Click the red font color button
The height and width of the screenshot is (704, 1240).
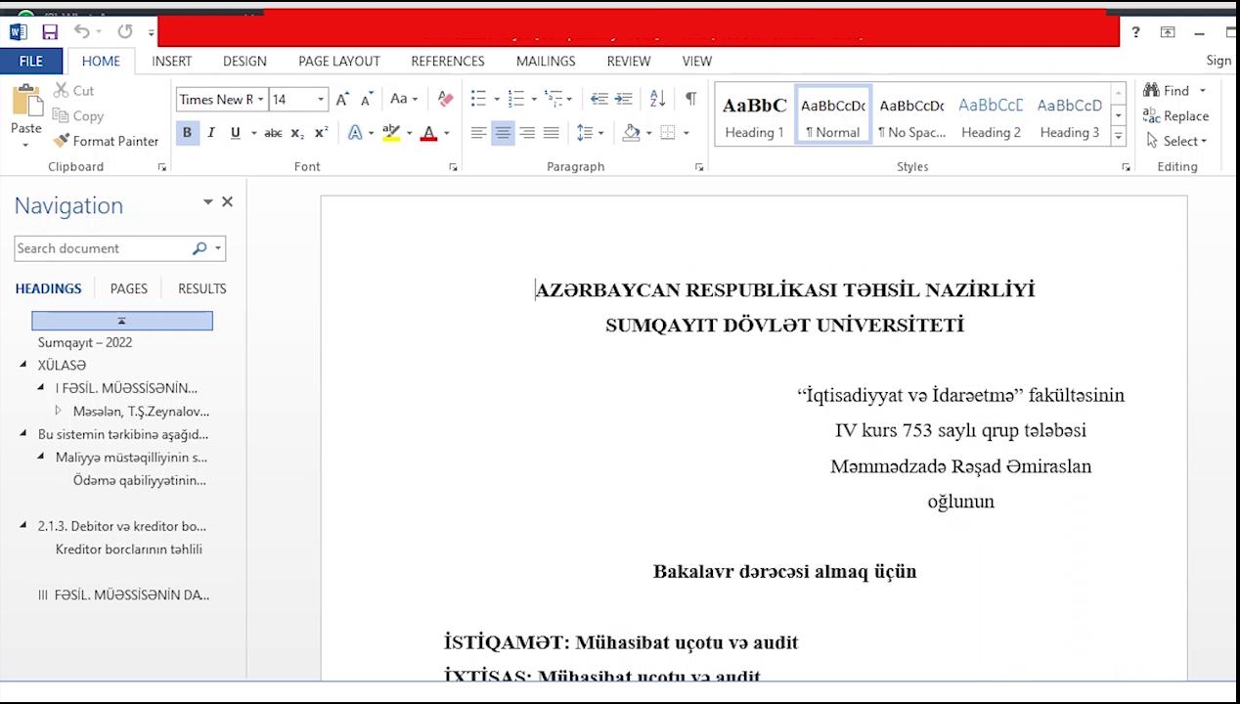click(x=428, y=133)
